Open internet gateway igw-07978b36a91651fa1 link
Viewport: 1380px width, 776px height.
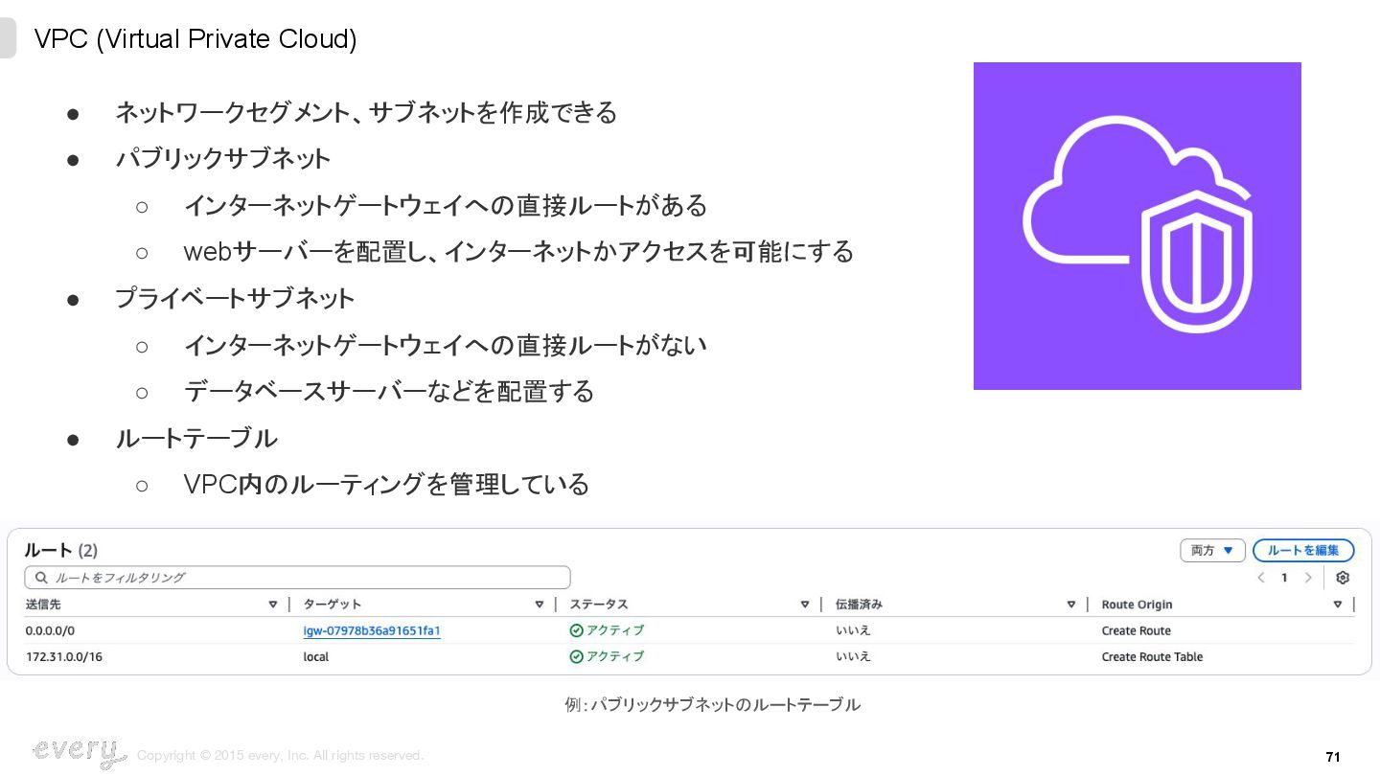[x=372, y=630]
